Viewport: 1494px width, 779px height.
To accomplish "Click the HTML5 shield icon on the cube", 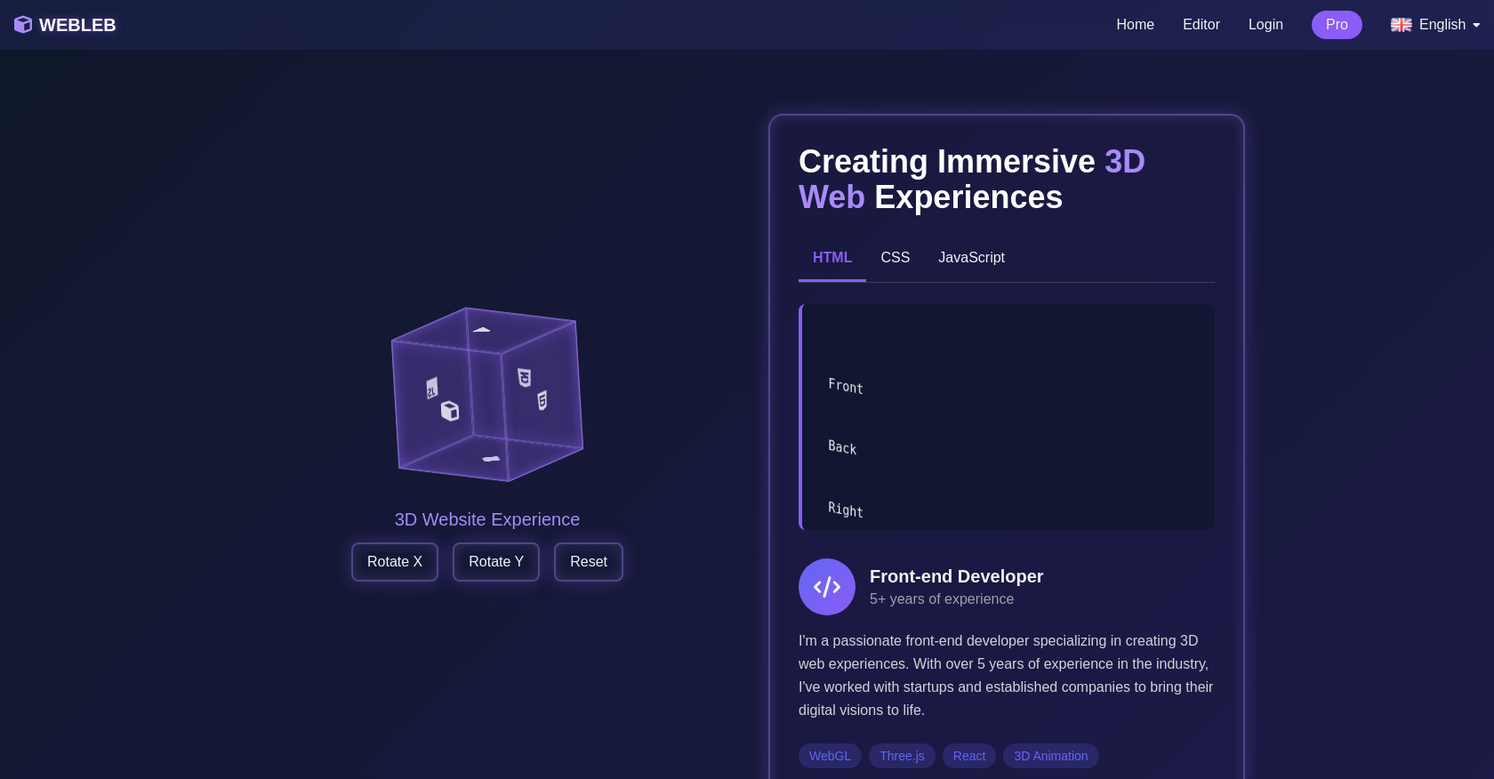I will (x=542, y=400).
